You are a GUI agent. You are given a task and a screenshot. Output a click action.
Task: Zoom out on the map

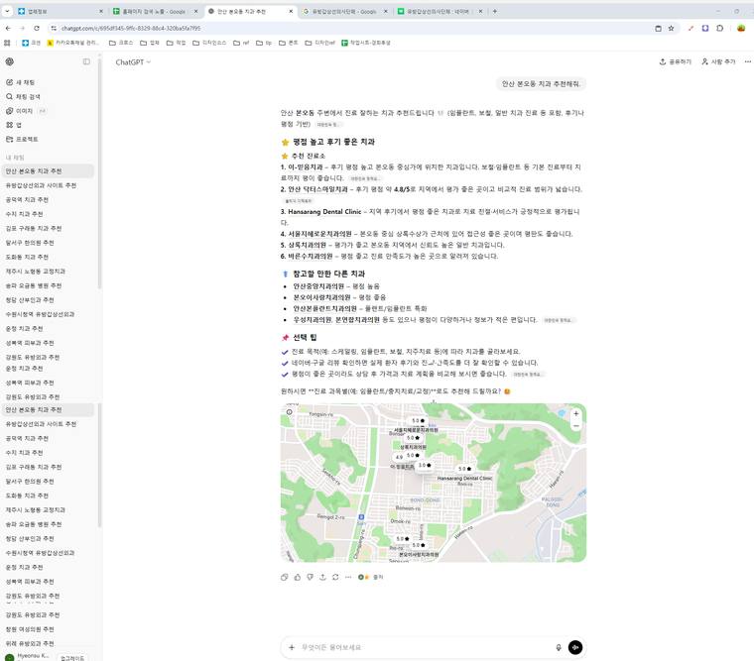575,425
